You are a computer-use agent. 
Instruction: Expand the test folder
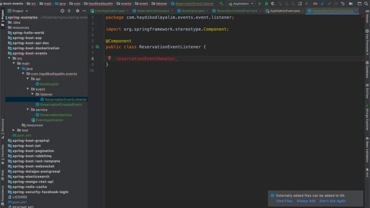pyautogui.click(x=14, y=130)
